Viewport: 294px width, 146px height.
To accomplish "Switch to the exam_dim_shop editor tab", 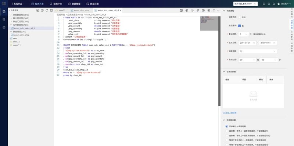I will coord(80,11).
